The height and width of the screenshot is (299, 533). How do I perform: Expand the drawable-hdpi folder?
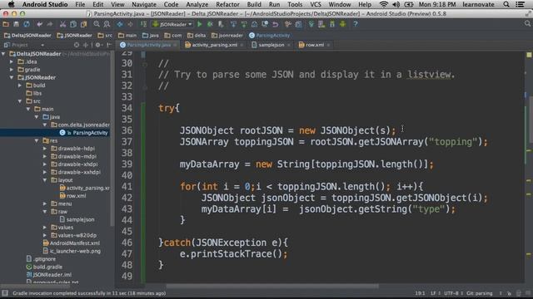[x=45, y=149]
